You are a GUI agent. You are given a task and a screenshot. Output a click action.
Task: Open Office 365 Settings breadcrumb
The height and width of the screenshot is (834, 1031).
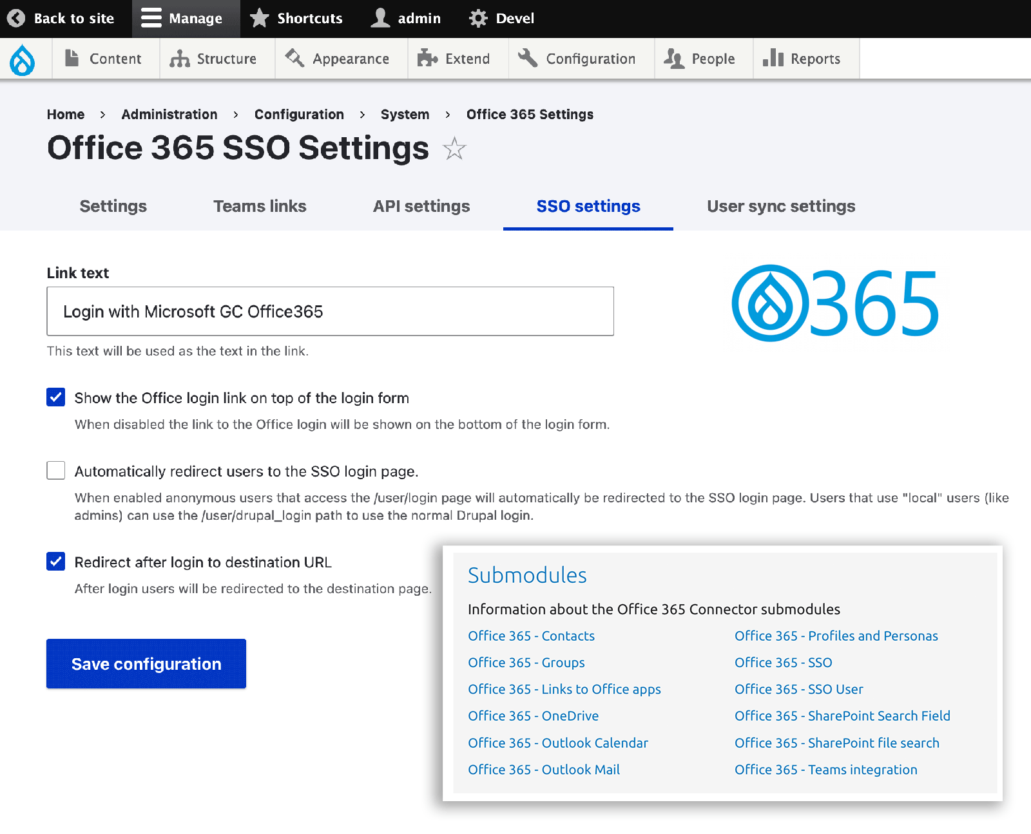tap(530, 114)
